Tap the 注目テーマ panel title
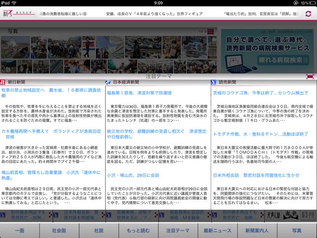 (x=159, y=76)
